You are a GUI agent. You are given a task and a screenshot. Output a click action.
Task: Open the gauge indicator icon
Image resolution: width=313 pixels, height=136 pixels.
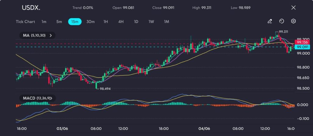(x=282, y=21)
